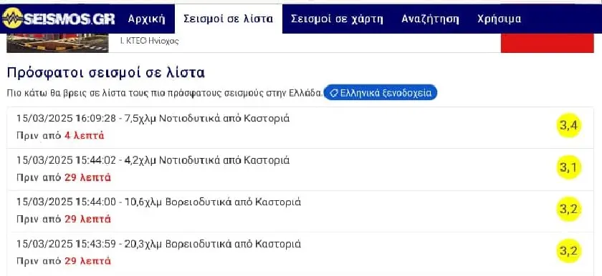Viewport: 602px width, 276px height.
Task: Open the 15:43:59 20,3χλμ earthquake entry
Action: 300,253
